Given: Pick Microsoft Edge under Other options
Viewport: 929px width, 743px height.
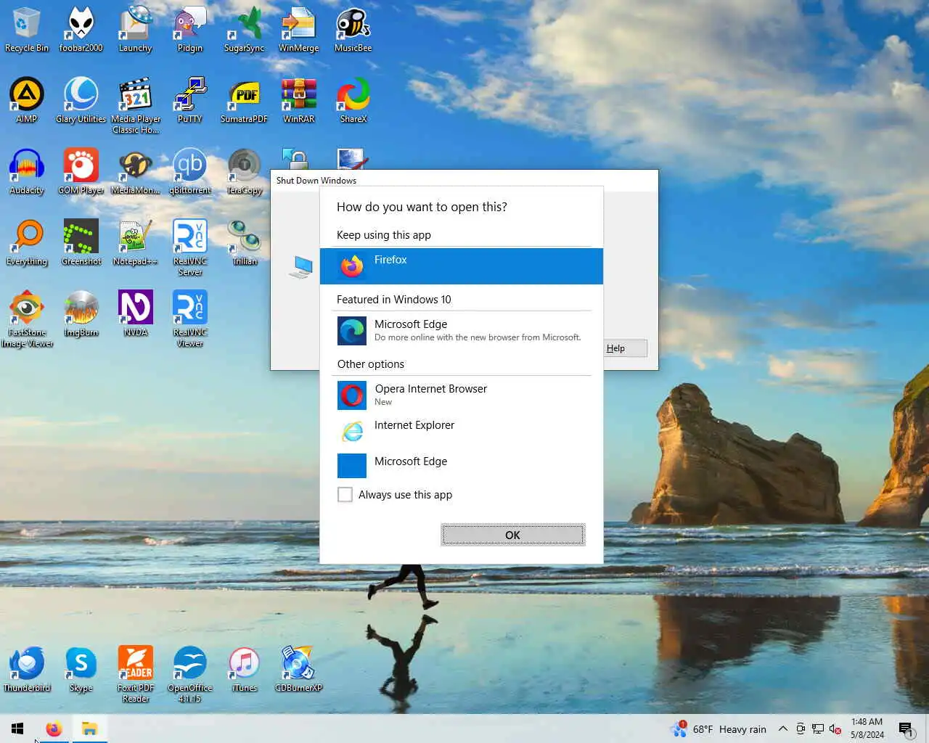Looking at the screenshot, I should [x=462, y=467].
